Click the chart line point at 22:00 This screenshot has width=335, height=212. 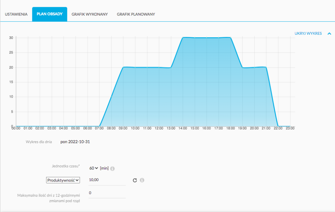point(278,126)
